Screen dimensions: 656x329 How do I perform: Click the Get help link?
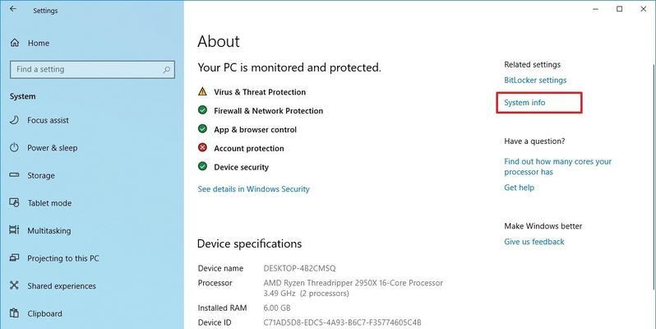tap(519, 188)
